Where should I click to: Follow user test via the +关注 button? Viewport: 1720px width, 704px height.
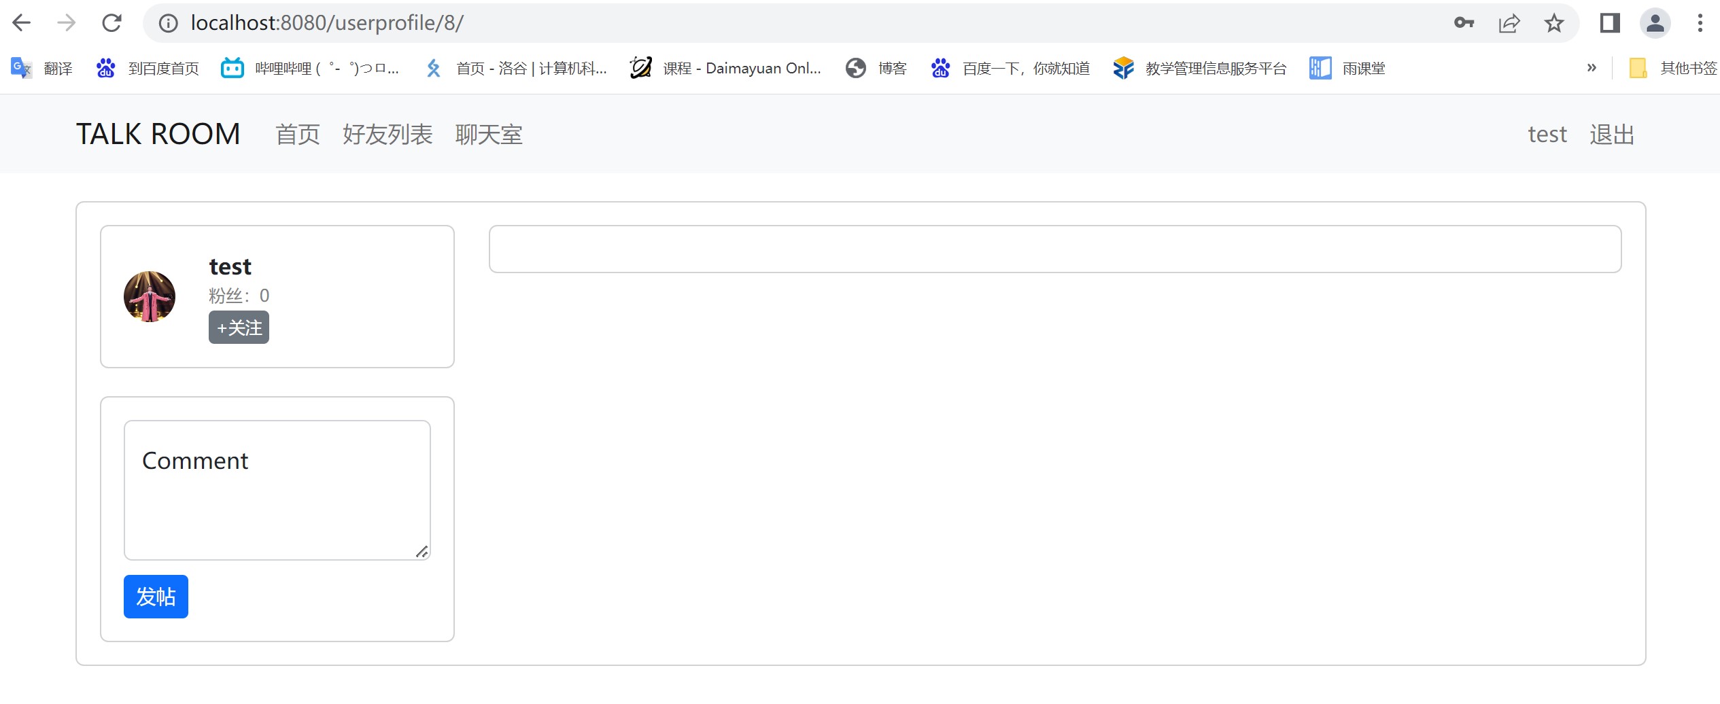(x=239, y=327)
